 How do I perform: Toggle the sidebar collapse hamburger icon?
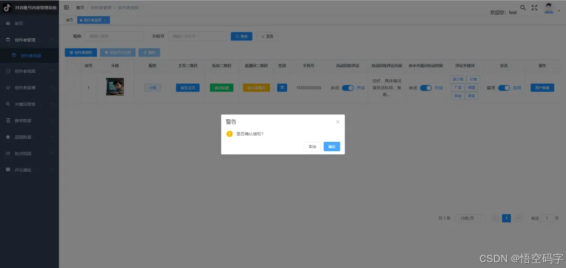[67, 7]
